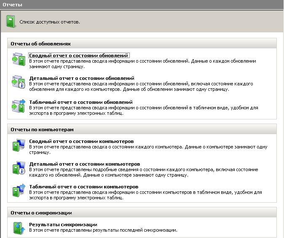Click the 'Отчеты о синхронизации' section header
Screen dimensions: 284x238
142,213
